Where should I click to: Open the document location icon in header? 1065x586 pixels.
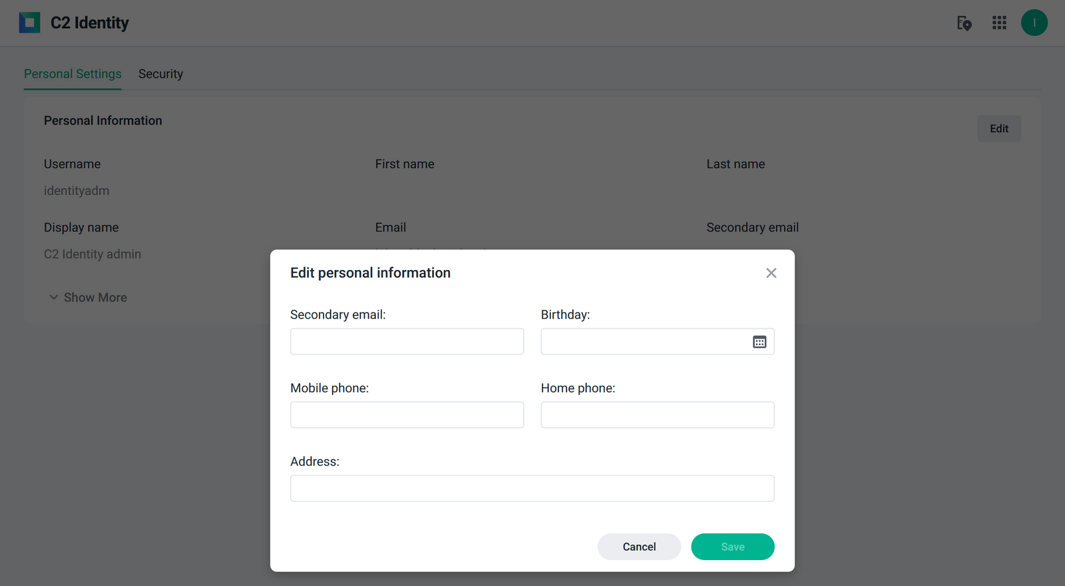(964, 23)
